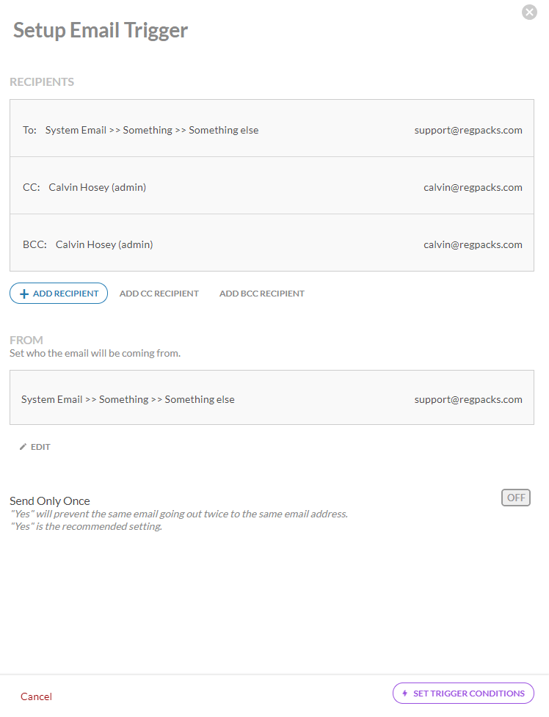
Task: Click the lightning icon on Set Trigger Conditions
Action: 404,694
